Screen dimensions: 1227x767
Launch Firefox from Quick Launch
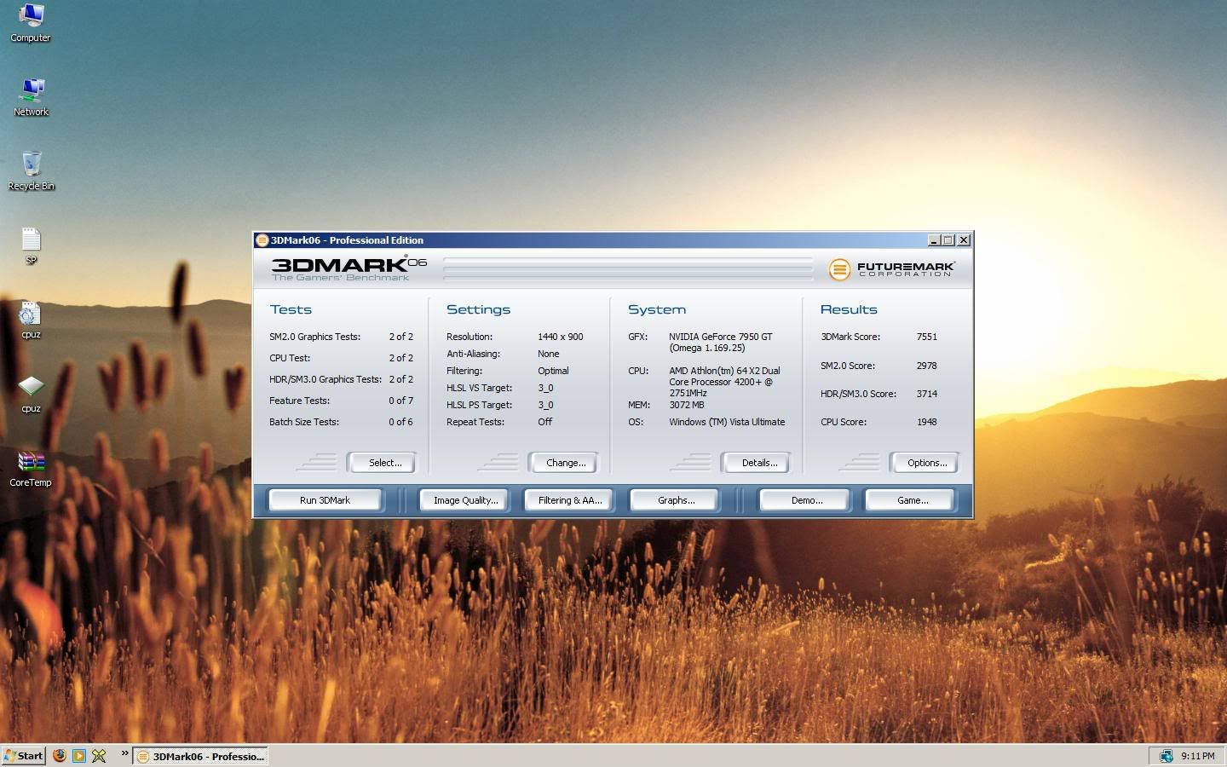coord(60,755)
